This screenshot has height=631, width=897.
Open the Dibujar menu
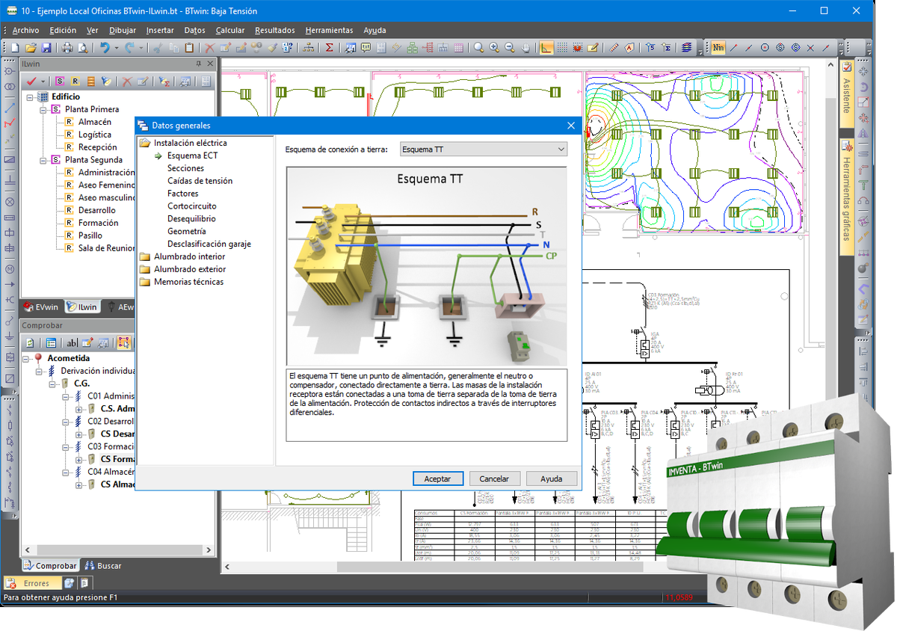(123, 31)
